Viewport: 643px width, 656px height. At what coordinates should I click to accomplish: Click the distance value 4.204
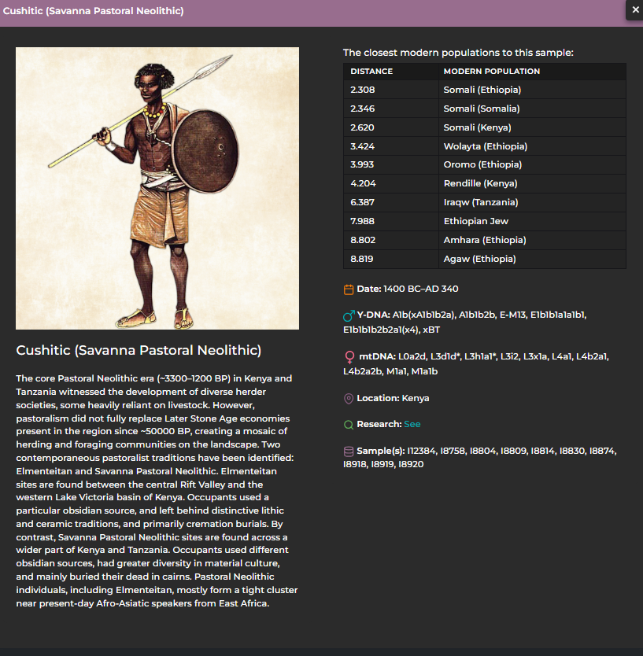point(363,183)
